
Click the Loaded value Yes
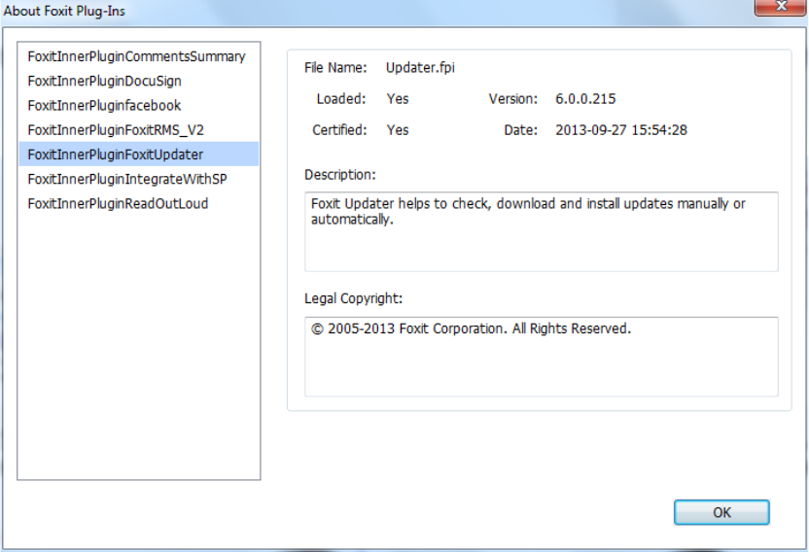tap(398, 99)
